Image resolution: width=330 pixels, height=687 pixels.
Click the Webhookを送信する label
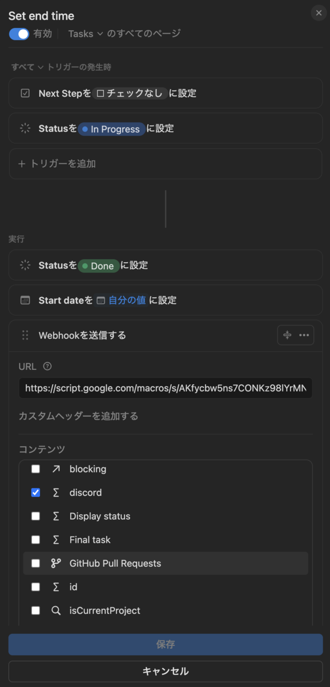point(82,335)
